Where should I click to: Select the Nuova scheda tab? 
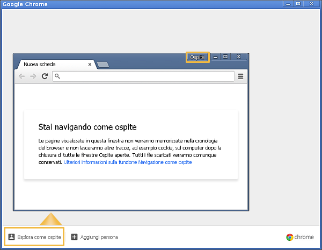(x=56, y=65)
